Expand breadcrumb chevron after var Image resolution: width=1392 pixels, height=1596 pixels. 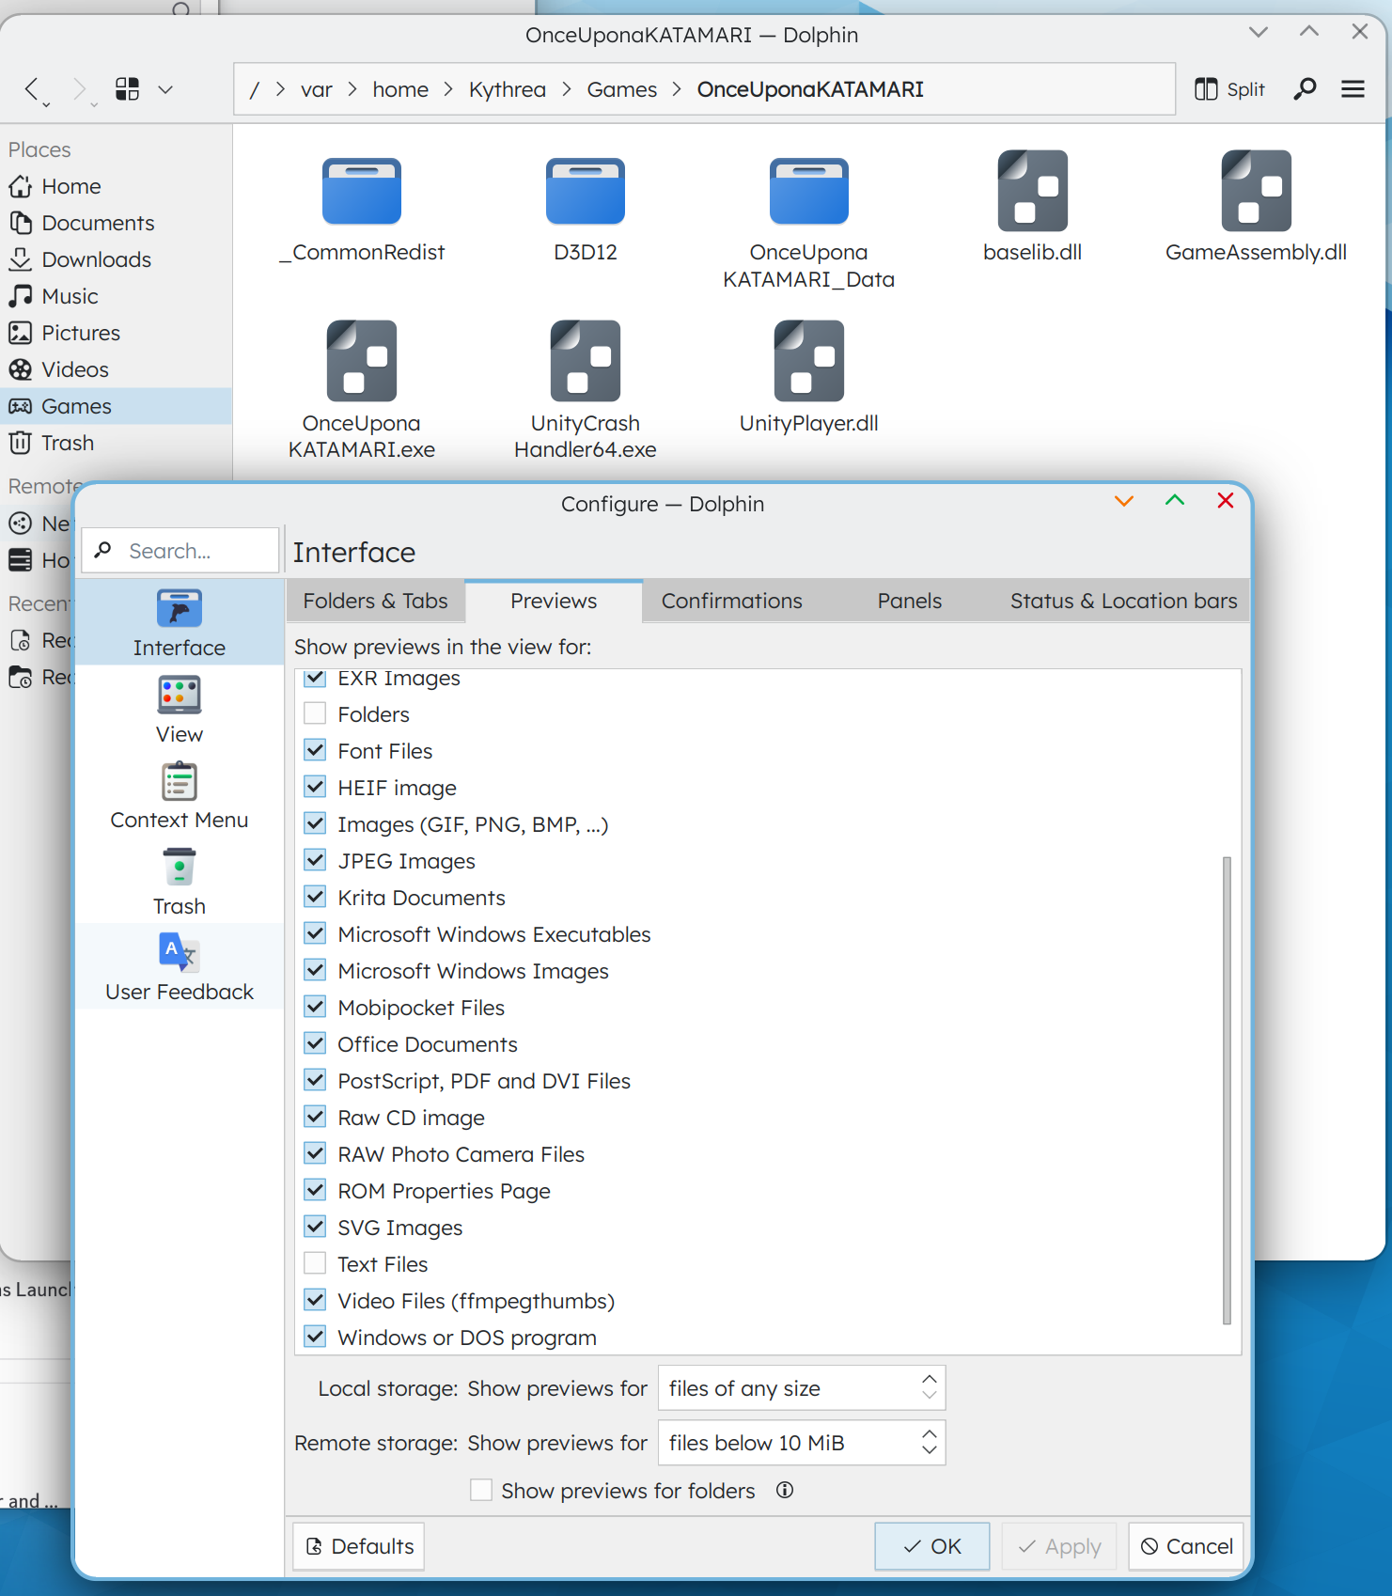pos(352,89)
